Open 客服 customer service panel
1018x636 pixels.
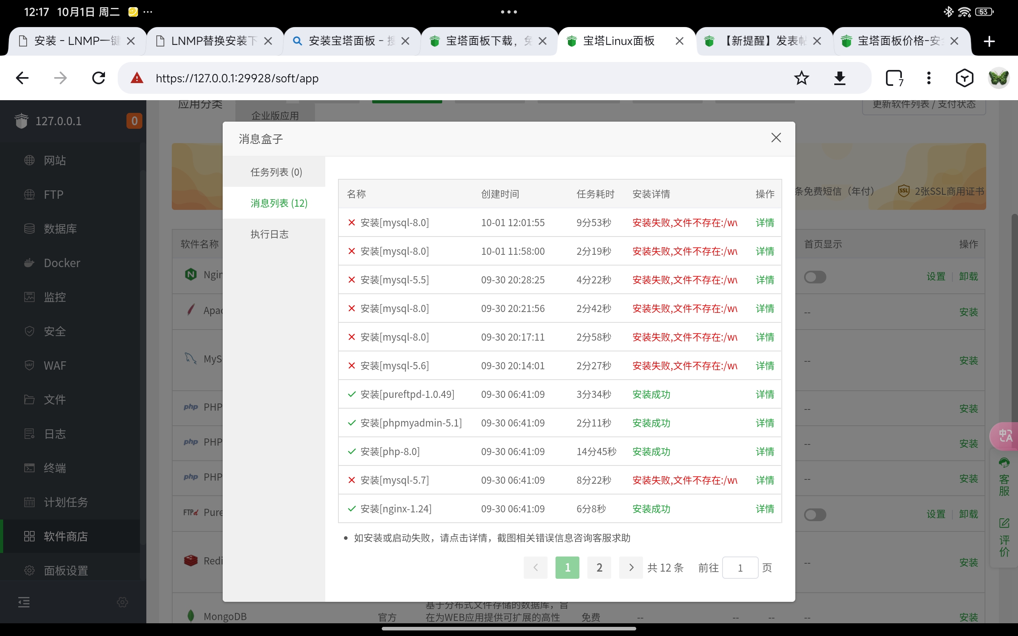click(x=1004, y=477)
